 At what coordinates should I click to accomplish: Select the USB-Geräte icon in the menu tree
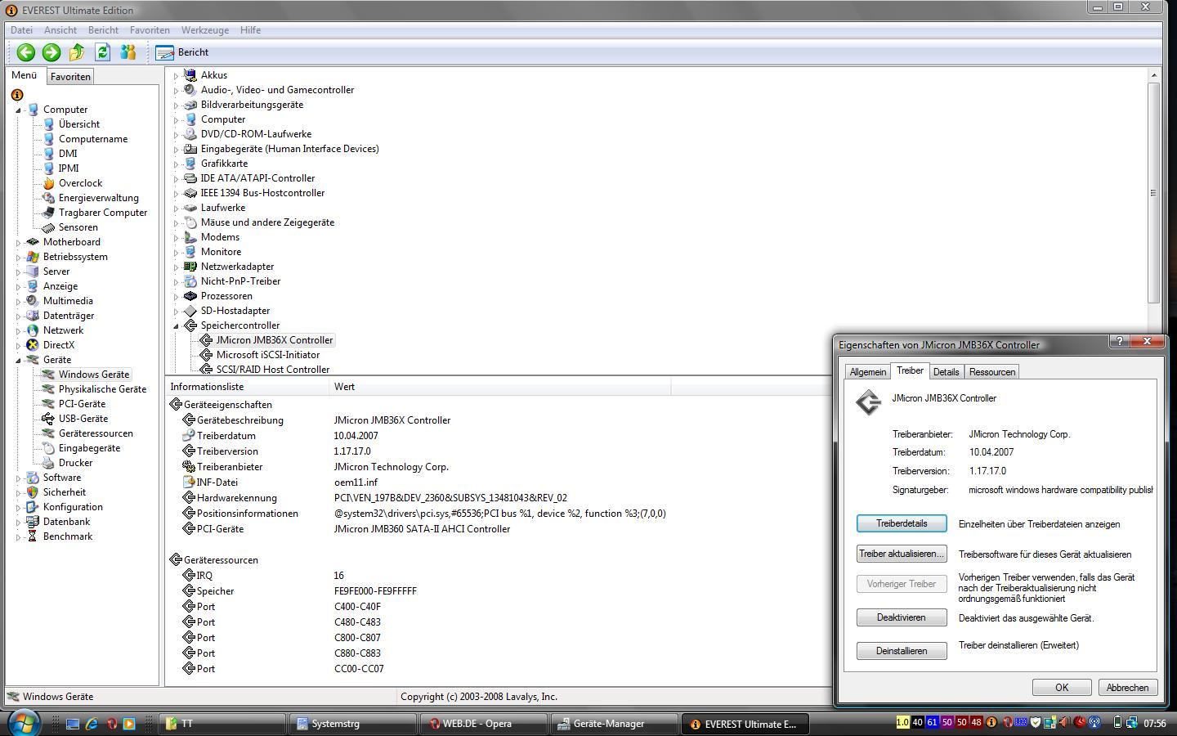coord(48,419)
